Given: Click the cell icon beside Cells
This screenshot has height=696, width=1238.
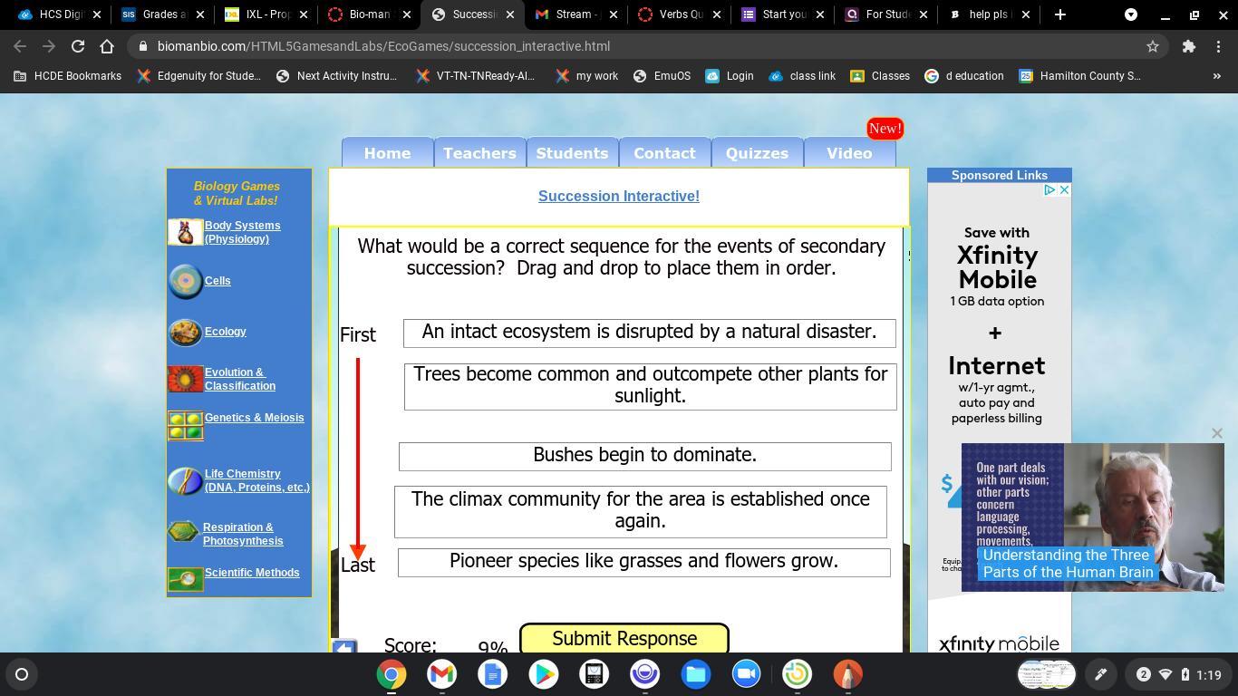Looking at the screenshot, I should [x=186, y=281].
